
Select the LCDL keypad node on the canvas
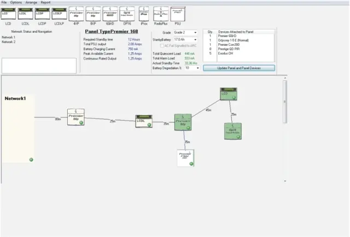144,121
